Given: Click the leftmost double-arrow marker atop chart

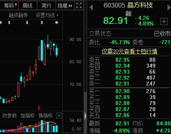Looking at the screenshot, I should click(9, 23).
